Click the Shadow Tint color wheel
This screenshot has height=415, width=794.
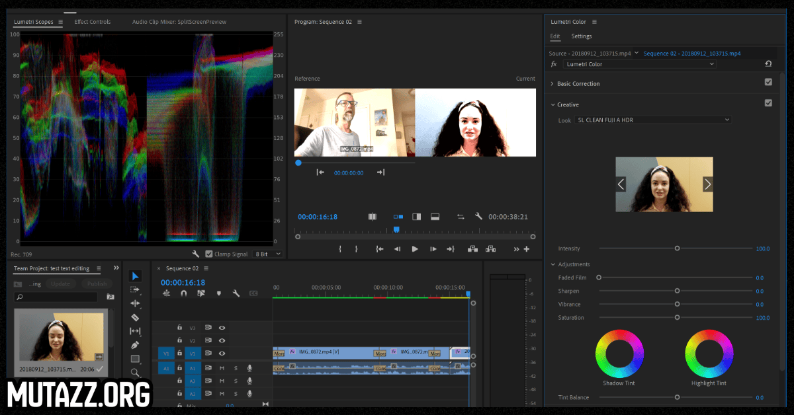tap(619, 352)
